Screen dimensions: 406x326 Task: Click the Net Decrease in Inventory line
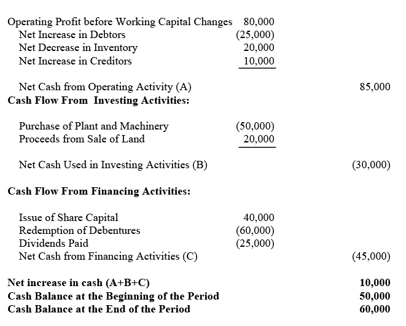point(78,47)
